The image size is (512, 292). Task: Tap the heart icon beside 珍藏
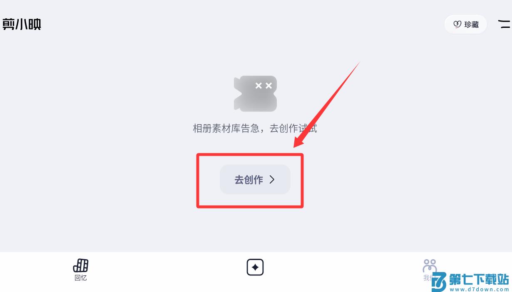[457, 25]
